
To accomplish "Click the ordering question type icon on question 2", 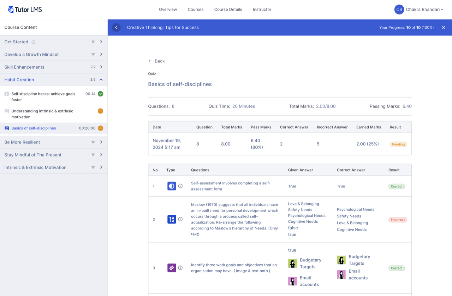I will coord(172,219).
